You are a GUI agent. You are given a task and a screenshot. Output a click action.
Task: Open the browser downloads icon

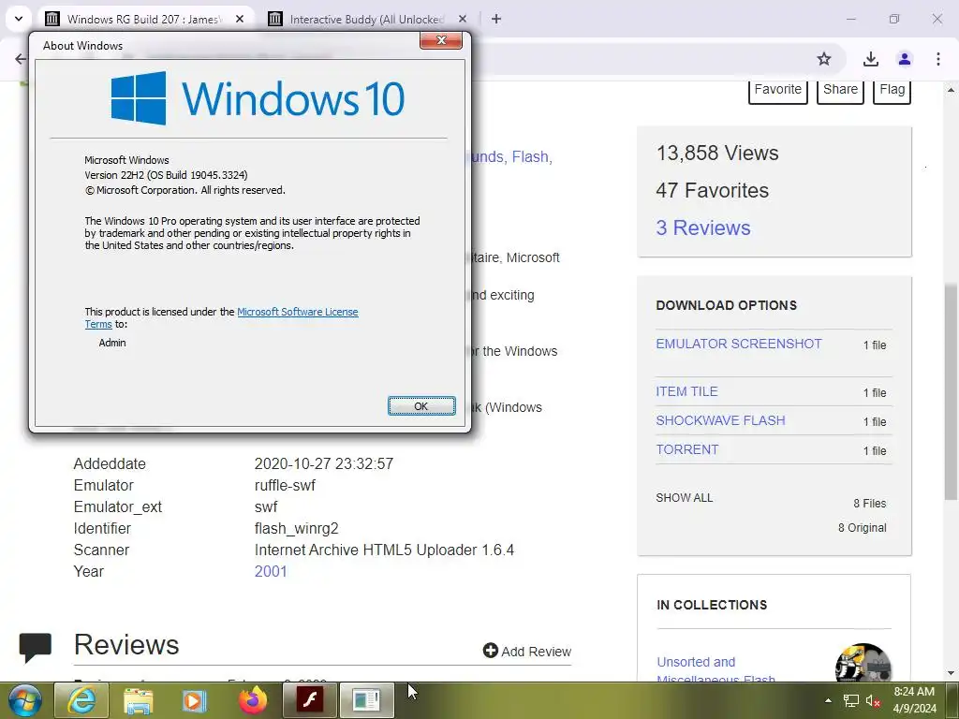click(870, 59)
